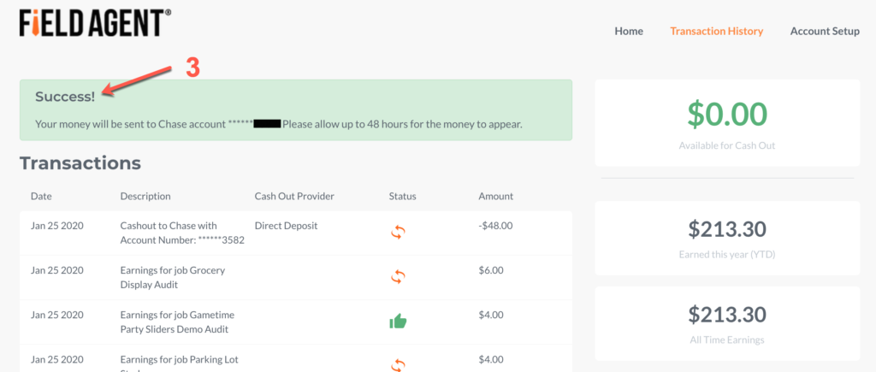The height and width of the screenshot is (372, 876).
Task: Click the $0.00 available balance
Action: pyautogui.click(x=727, y=114)
